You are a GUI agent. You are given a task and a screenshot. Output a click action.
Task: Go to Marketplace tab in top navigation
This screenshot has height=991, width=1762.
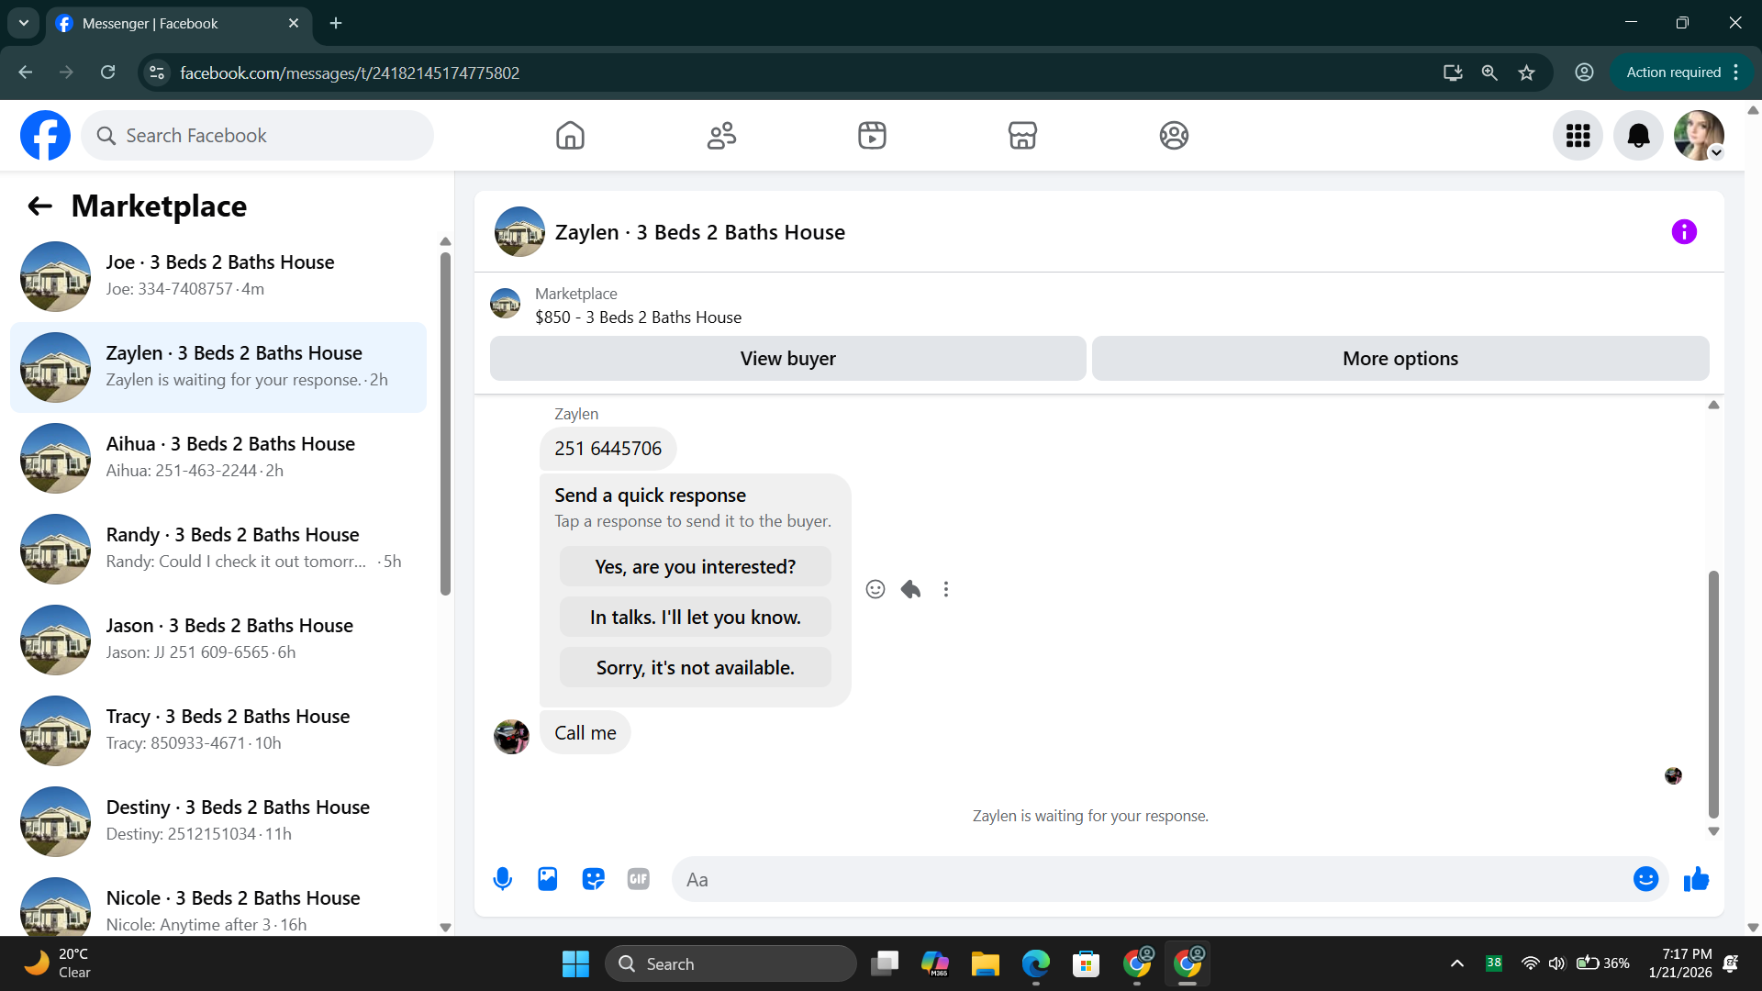1022,136
